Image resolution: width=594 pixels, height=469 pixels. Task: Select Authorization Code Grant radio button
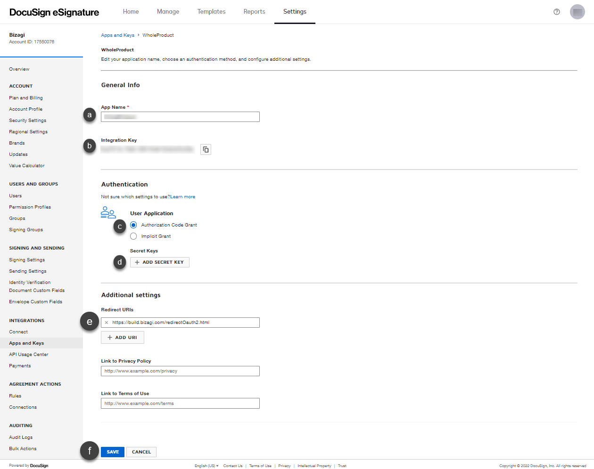133,225
